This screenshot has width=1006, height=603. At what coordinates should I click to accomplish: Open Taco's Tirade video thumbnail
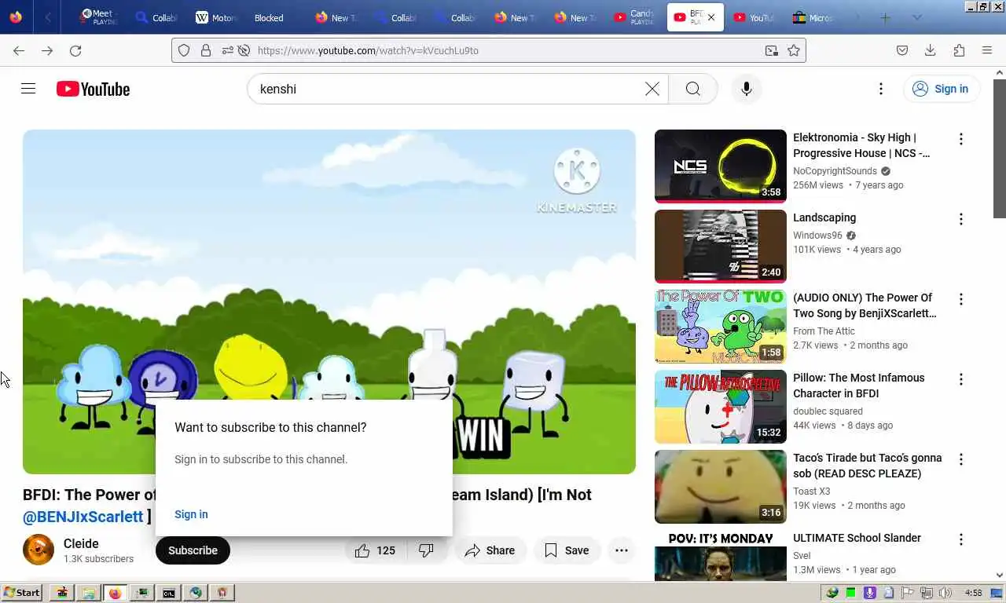point(720,486)
